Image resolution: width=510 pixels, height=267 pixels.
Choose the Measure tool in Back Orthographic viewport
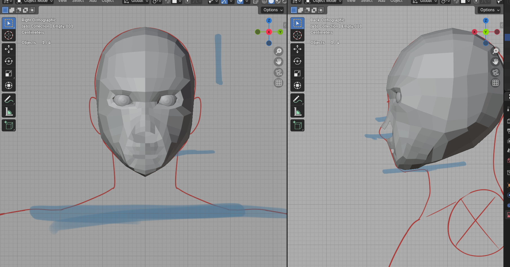297,112
